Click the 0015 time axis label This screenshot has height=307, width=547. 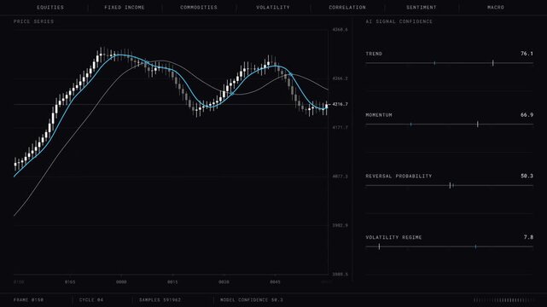point(172,282)
